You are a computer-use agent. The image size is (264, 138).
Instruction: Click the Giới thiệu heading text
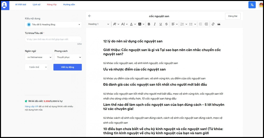pyautogui.click(x=162, y=52)
